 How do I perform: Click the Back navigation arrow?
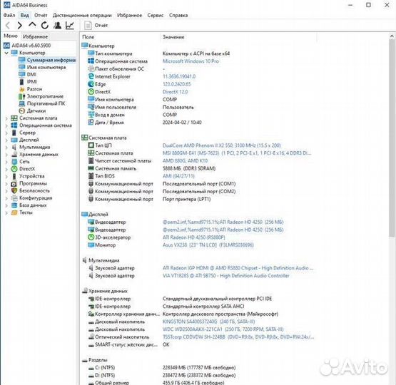8,25
